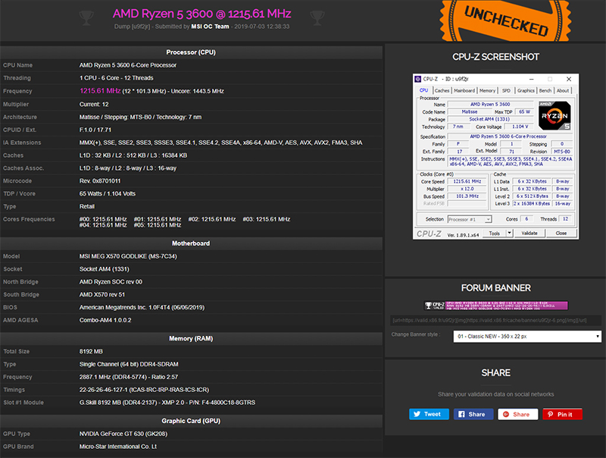The image size is (606, 458).
Task: Open the Graphics tab in CPU-Z
Action: click(x=526, y=90)
